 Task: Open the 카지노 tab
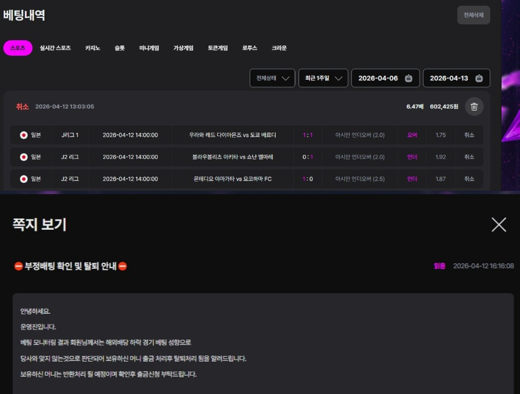point(92,48)
